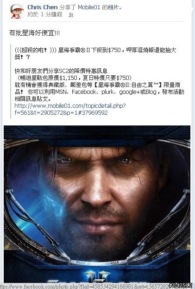Click the quoted headline starting (((超殺的啦
The width and height of the screenshot is (195, 289).
coord(95,53)
